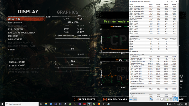
Task: Click left arrow of Monitor GTX 1060 selector
Action: coord(55,36)
